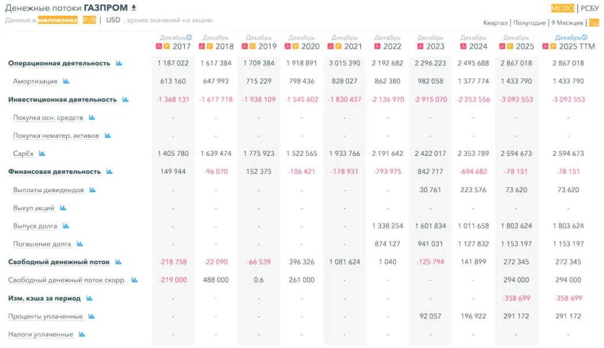Open chart for Операционная деятельность row
The height and width of the screenshot is (348, 604).
pyautogui.click(x=119, y=63)
